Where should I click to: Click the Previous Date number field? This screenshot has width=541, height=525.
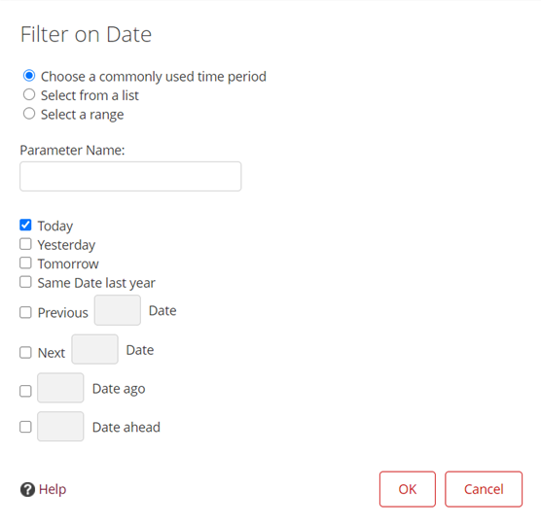(118, 310)
